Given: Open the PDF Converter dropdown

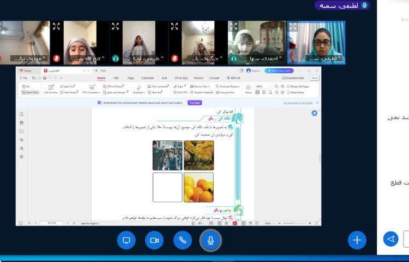Looking at the screenshot, I should 91,89.
